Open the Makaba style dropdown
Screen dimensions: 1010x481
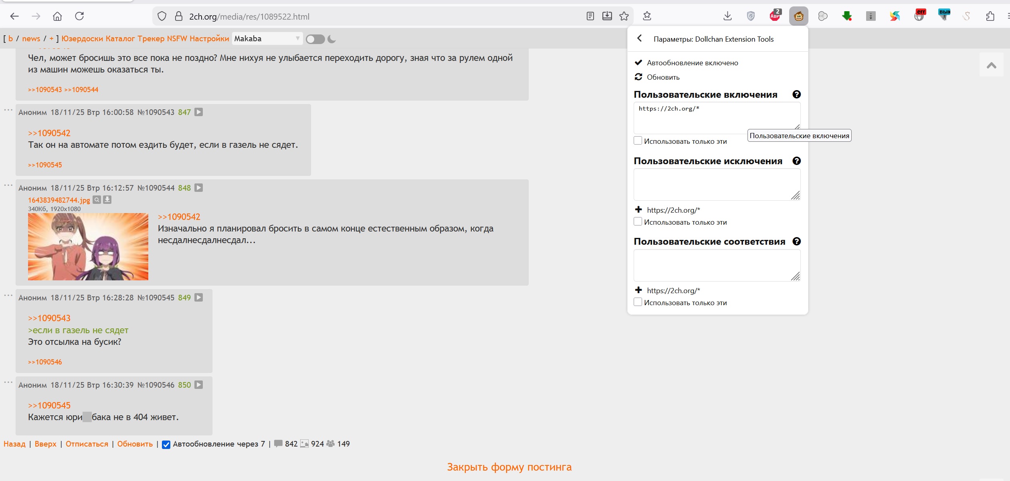click(267, 39)
